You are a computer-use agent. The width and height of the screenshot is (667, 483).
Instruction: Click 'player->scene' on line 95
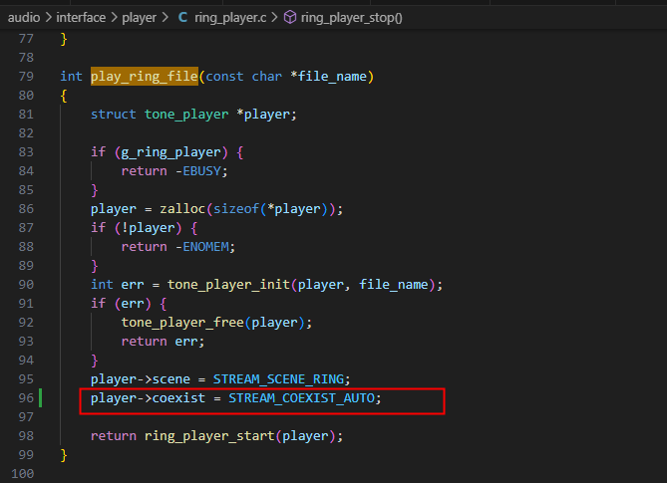pos(140,378)
